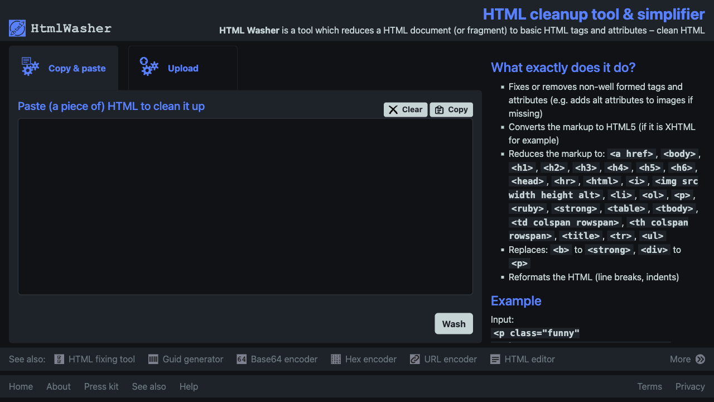Click the '<table>' code tag text
The width and height of the screenshot is (714, 402).
pyautogui.click(x=626, y=209)
